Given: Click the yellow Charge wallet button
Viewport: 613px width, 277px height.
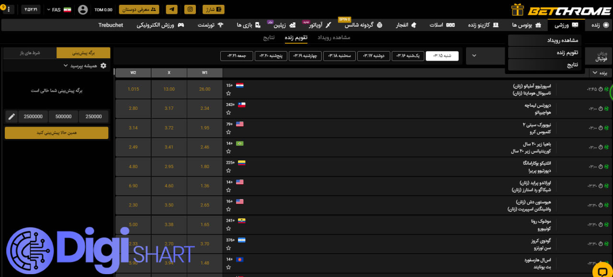Looking at the screenshot, I should pyautogui.click(x=213, y=10).
